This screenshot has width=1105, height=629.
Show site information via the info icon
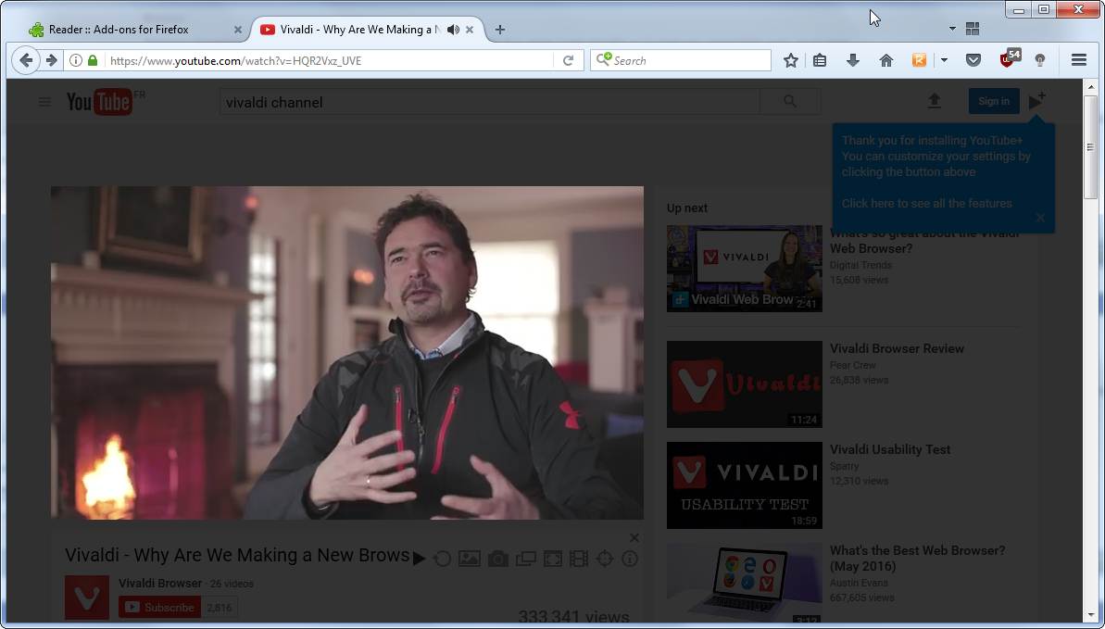[76, 60]
